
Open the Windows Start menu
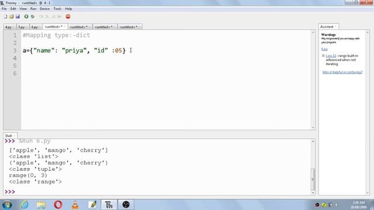tap(7, 205)
